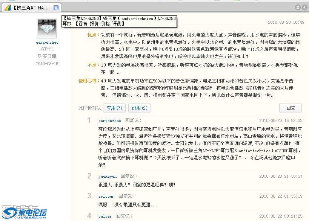Select reply timestamp 2010-08-22 03:21:25
This screenshot has height=221, width=309.
(x=281, y=216)
